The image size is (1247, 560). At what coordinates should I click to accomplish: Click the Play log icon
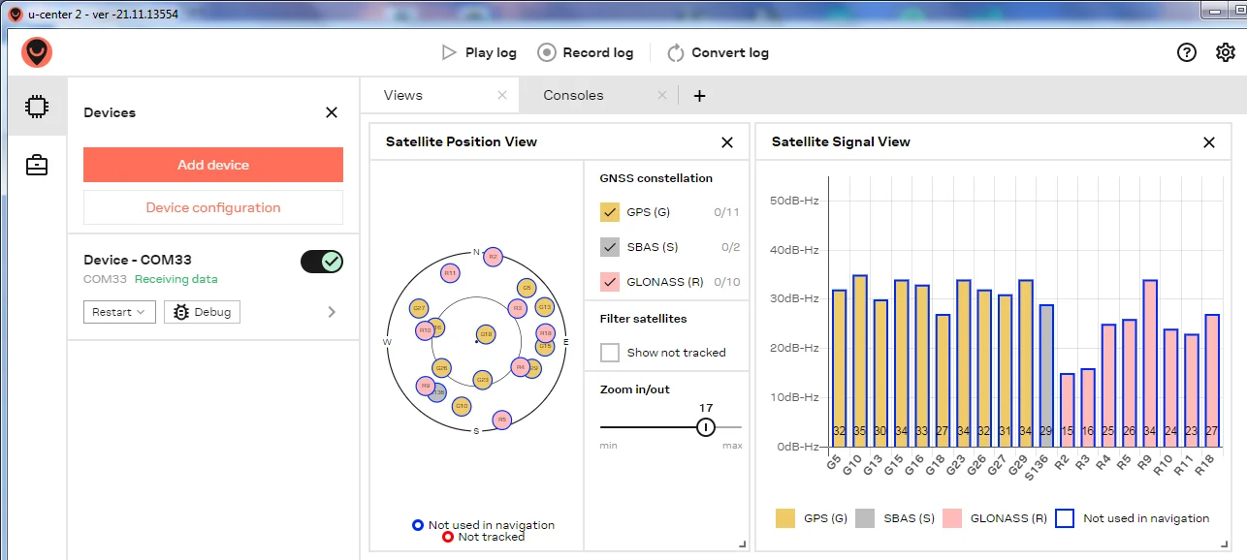click(x=448, y=52)
